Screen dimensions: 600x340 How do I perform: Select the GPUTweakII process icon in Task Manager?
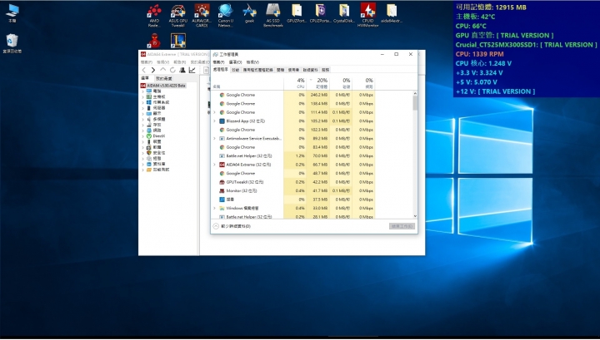point(222,182)
